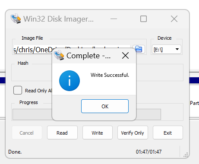Click the blue information icon
Viewport: 199px width, 164px height.
tap(69, 81)
